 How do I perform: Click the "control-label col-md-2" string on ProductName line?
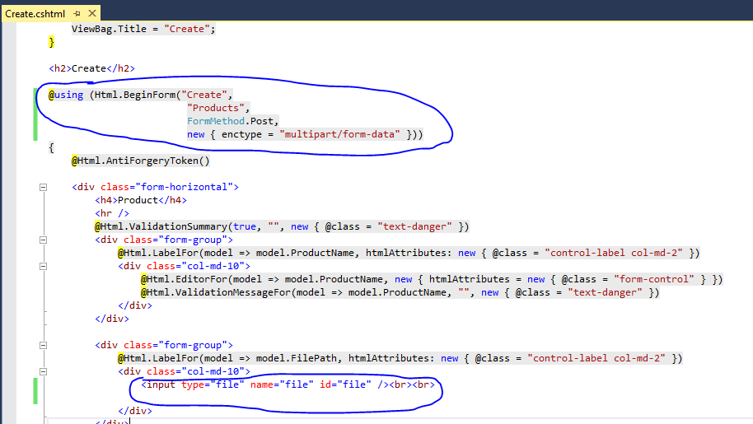click(614, 253)
